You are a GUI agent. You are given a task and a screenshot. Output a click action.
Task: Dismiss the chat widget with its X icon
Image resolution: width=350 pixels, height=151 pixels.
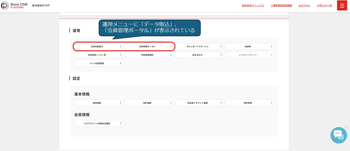point(346,128)
